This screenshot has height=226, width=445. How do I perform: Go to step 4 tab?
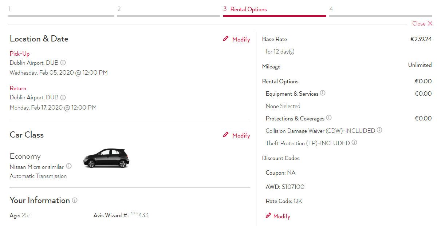point(381,11)
